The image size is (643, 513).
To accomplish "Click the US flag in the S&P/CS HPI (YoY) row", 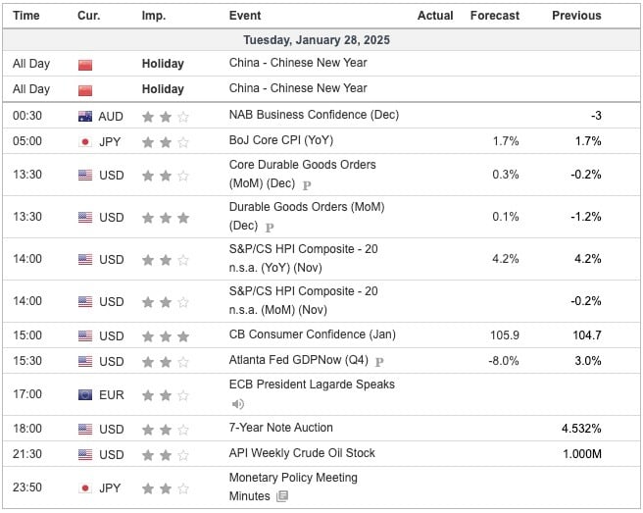I will point(85,259).
